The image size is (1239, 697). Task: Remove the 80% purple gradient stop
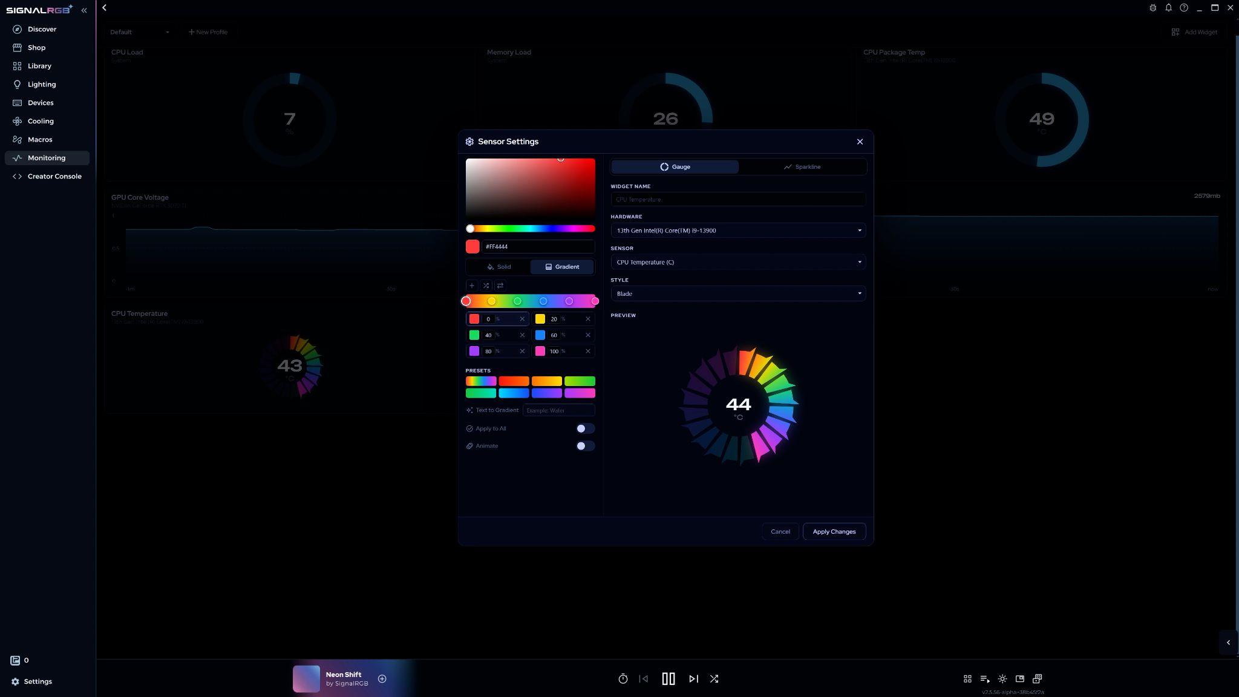522,352
